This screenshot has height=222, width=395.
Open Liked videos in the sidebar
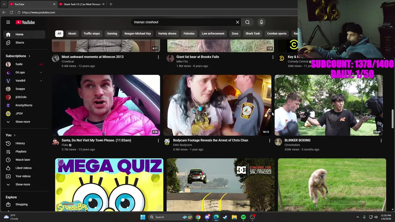coord(24,168)
